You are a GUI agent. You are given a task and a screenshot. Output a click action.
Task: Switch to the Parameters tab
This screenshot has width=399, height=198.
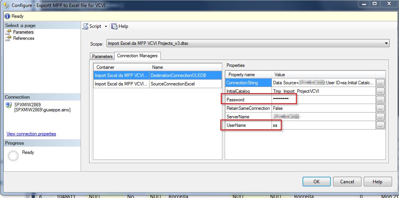[102, 56]
